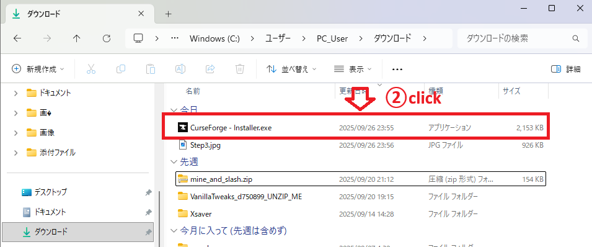The width and height of the screenshot is (592, 247).
Task: Select ダウンロード in navigation pane
Action: (77, 232)
